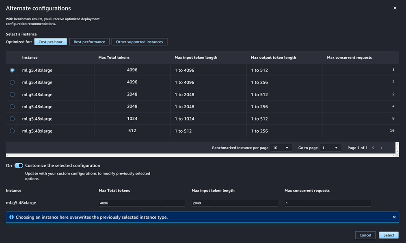Switch to Best performance optimization
Viewport: 406px width, 243px height.
[x=89, y=41]
